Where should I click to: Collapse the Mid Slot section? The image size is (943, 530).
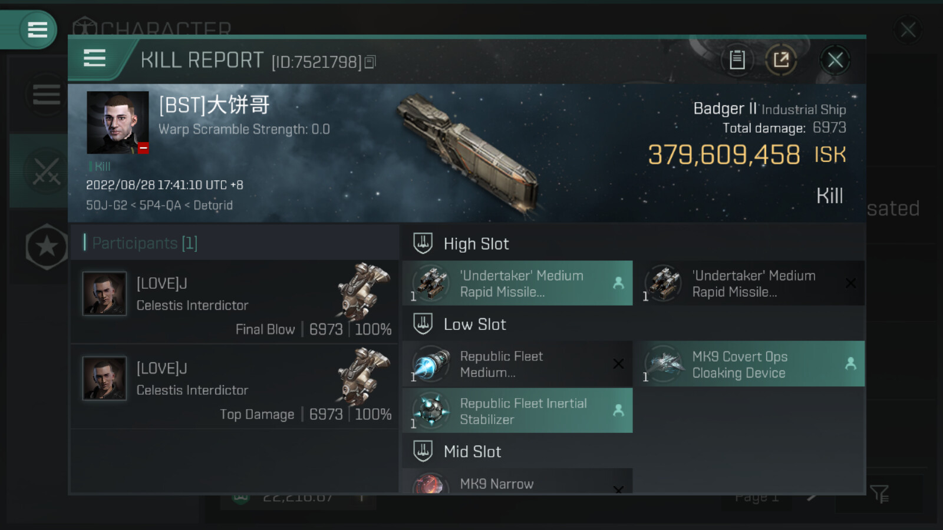(x=423, y=451)
